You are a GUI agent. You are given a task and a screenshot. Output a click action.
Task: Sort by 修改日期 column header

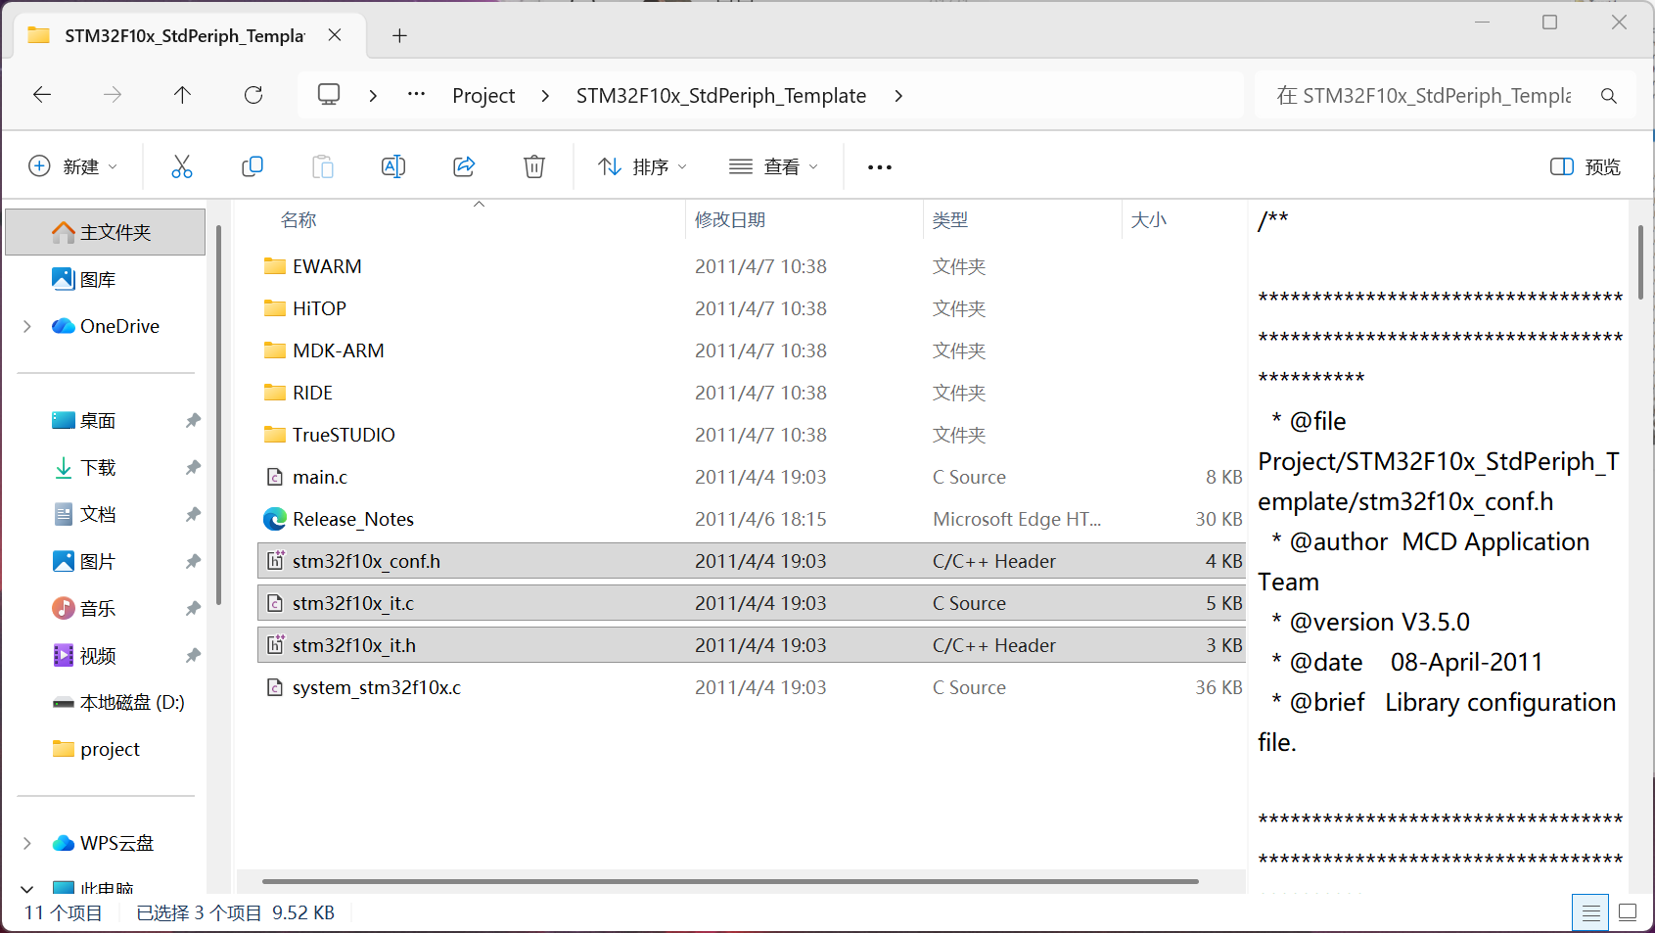[730, 220]
